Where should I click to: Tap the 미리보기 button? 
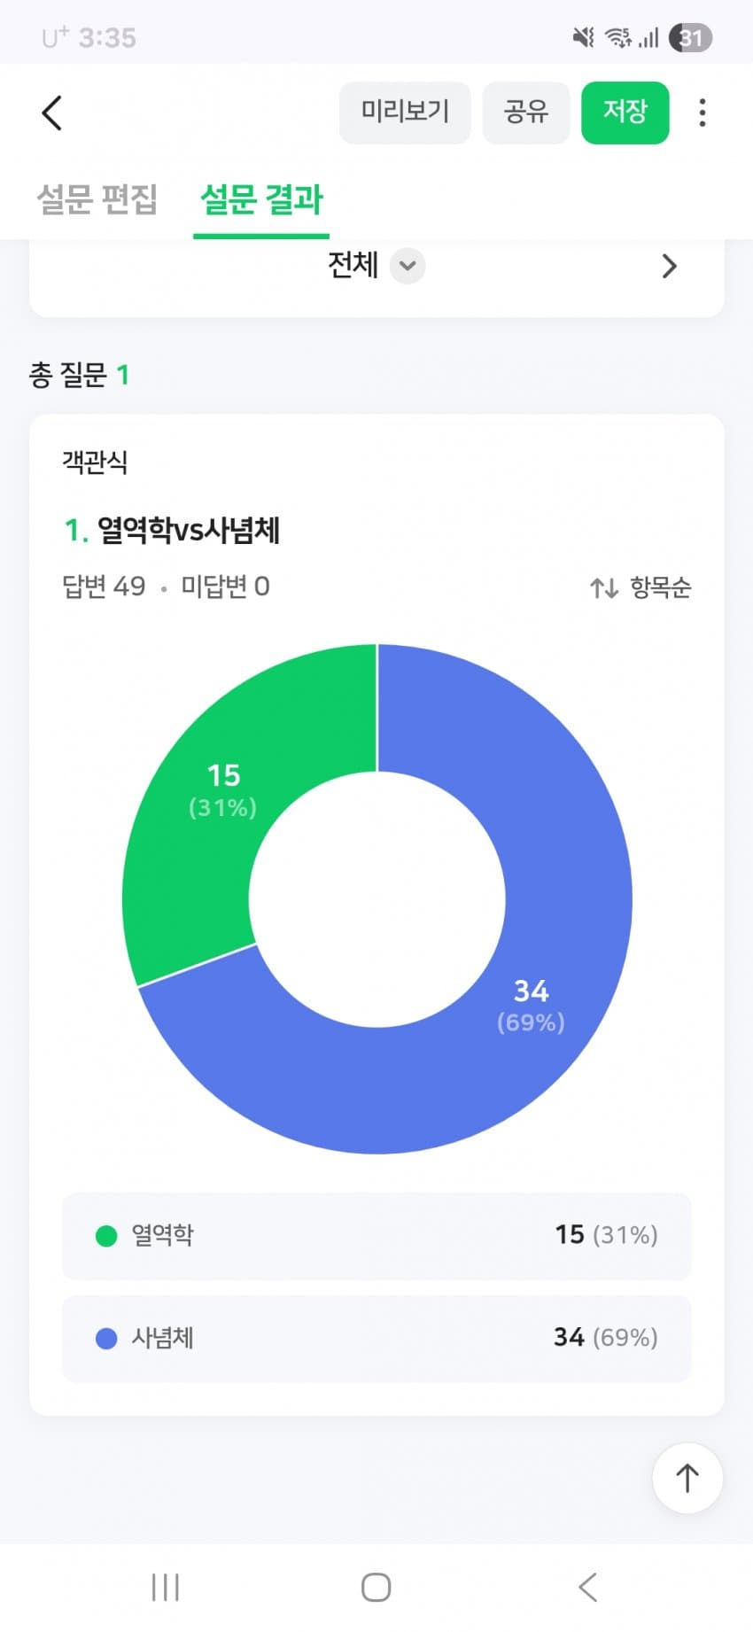(x=405, y=112)
